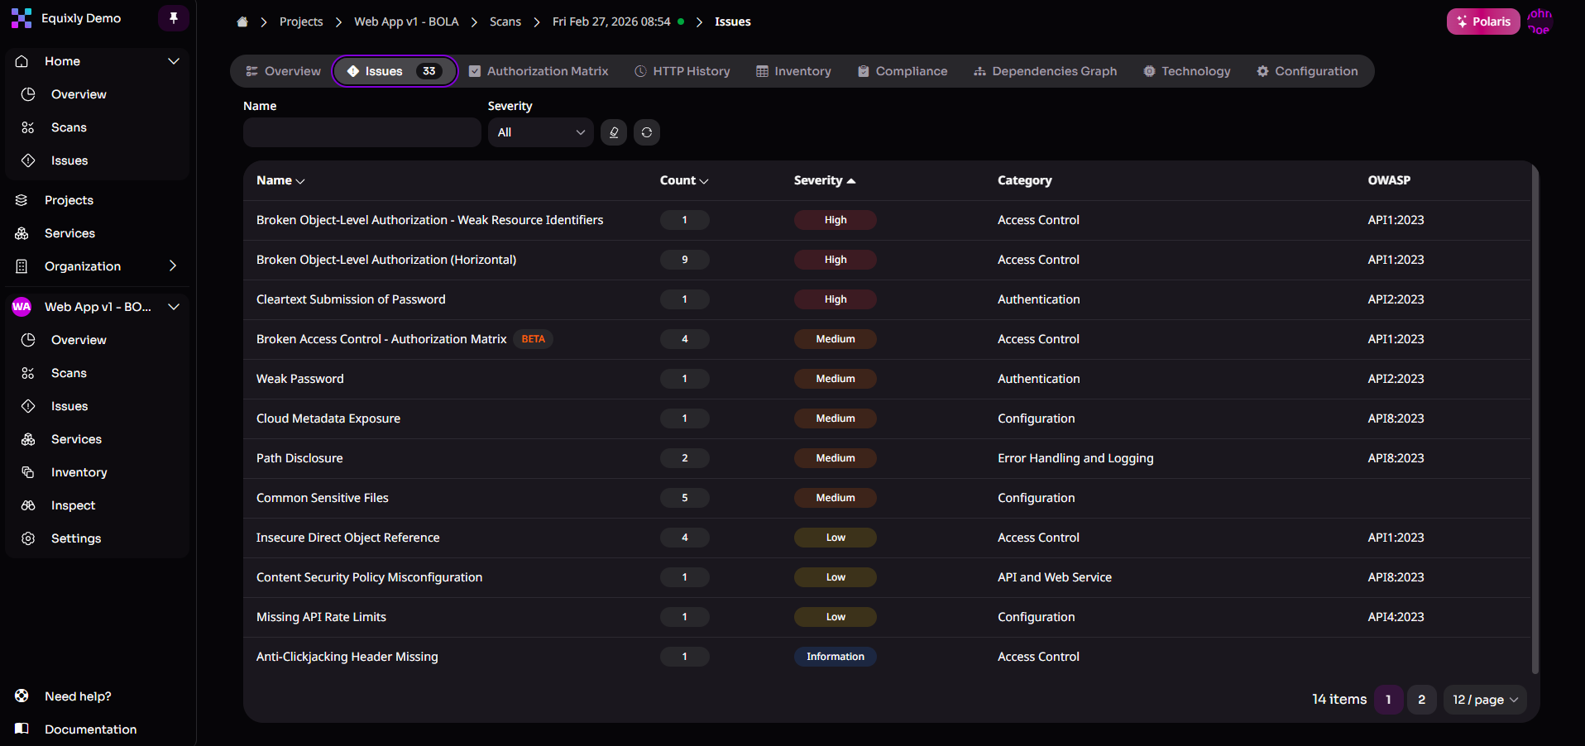Image resolution: width=1585 pixels, height=746 pixels.
Task: Toggle the Severity column sort order
Action: 824,180
